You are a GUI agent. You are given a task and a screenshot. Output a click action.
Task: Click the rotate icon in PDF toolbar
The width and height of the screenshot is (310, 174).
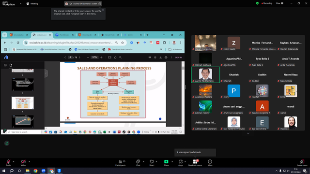click(x=115, y=58)
